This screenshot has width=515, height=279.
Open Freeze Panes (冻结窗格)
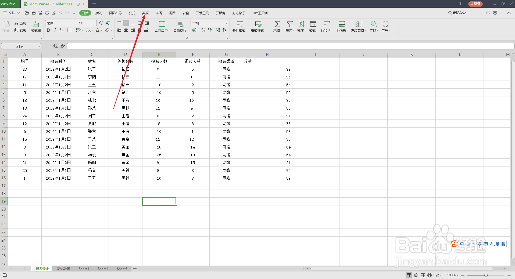tap(358, 27)
